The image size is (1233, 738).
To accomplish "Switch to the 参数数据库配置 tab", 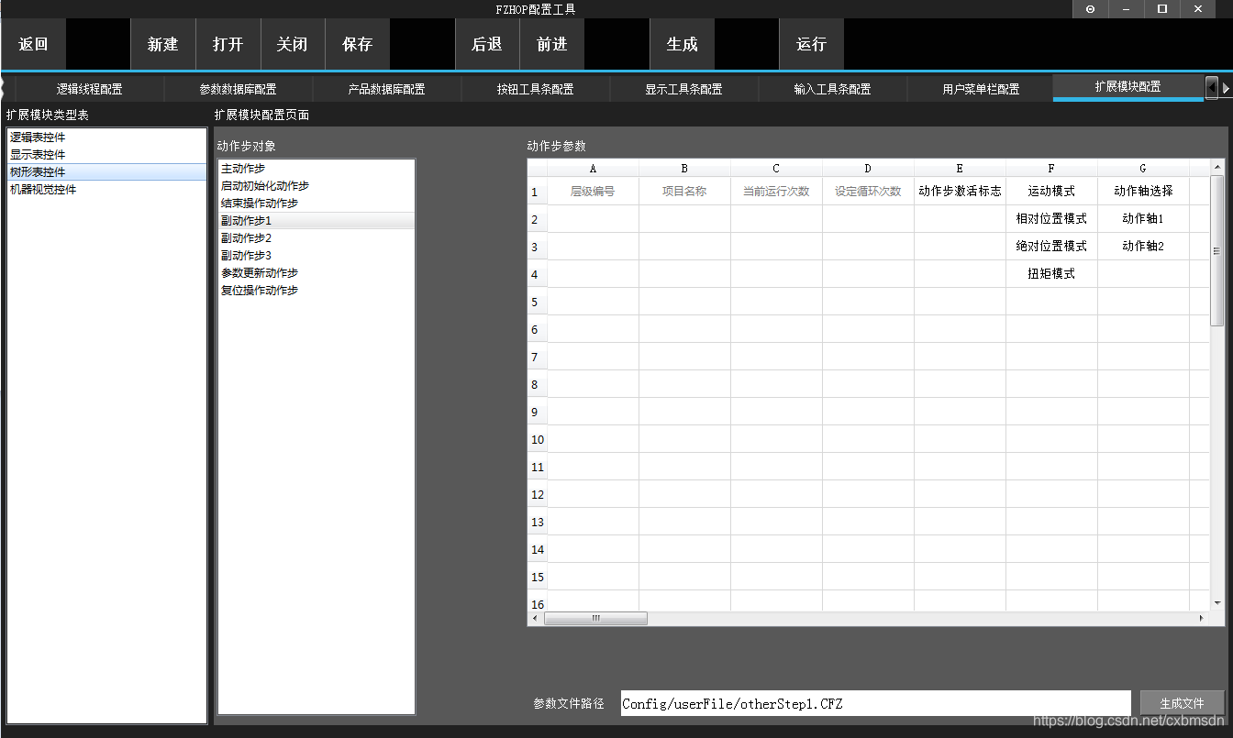I will (x=238, y=89).
